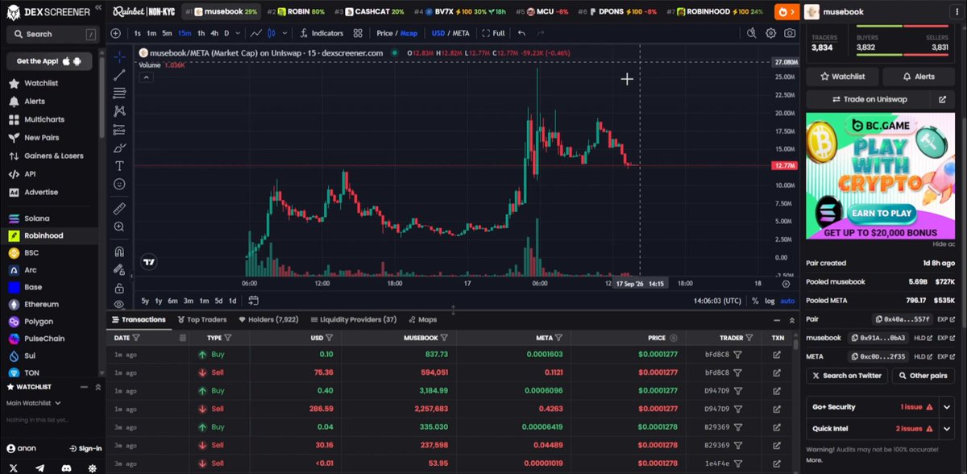Toggle lock all drawings
Viewport: 967px width, 474px height.
click(x=119, y=288)
